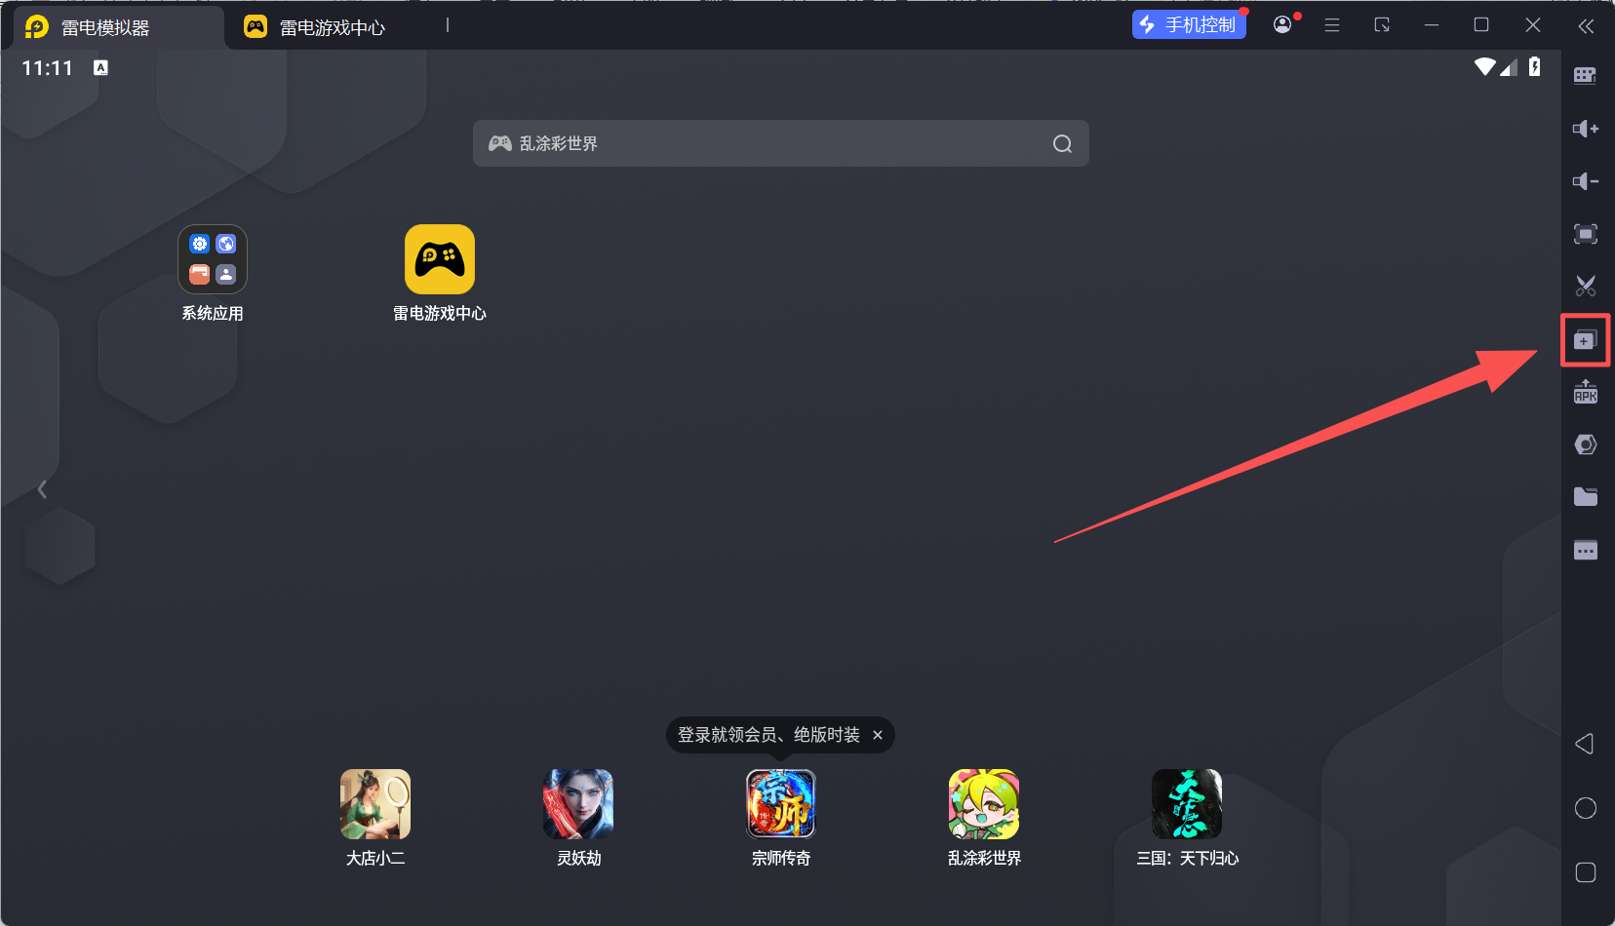The height and width of the screenshot is (926, 1615).
Task: Increase volume with the sidebar volume-up icon
Action: (x=1585, y=129)
